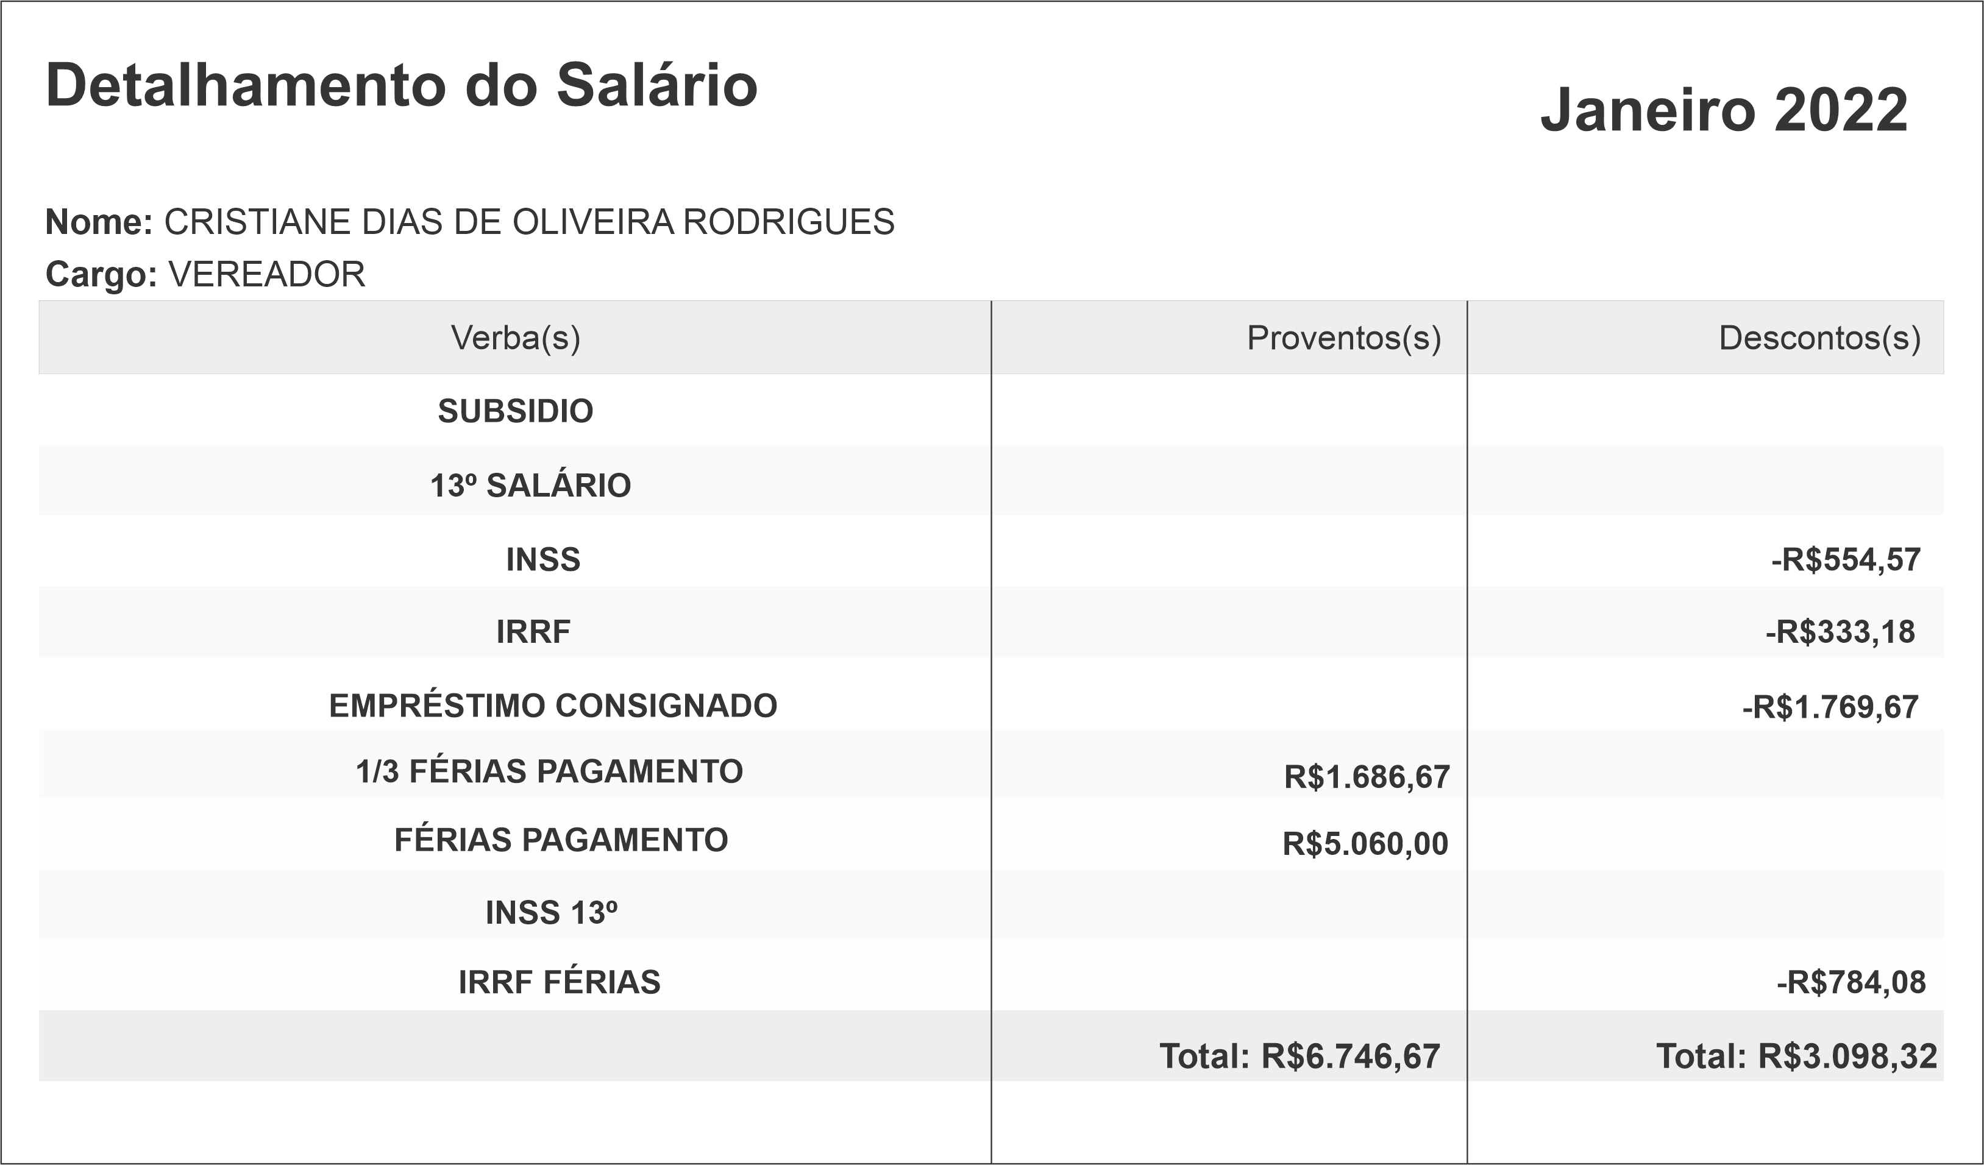This screenshot has width=1984, height=1165.
Task: Select the EMPRÉSTIMO CONSIGNADO row label
Action: (553, 706)
